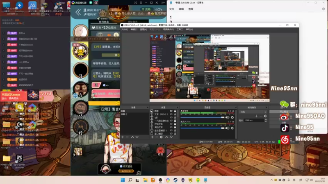Remove the selected source with the minus icon
The image size is (328, 184).
[x=157, y=137]
